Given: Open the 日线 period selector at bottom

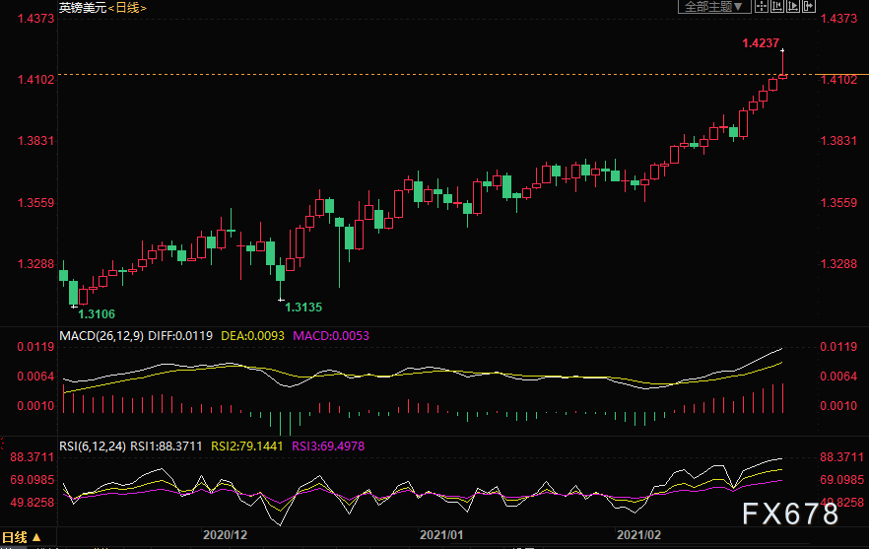Looking at the screenshot, I should coord(22,537).
